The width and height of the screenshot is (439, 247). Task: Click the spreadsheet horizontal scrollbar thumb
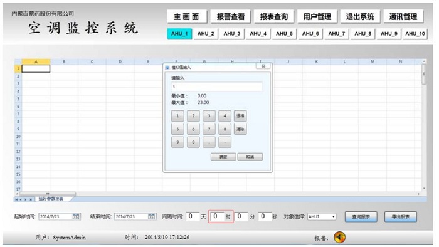(48, 194)
